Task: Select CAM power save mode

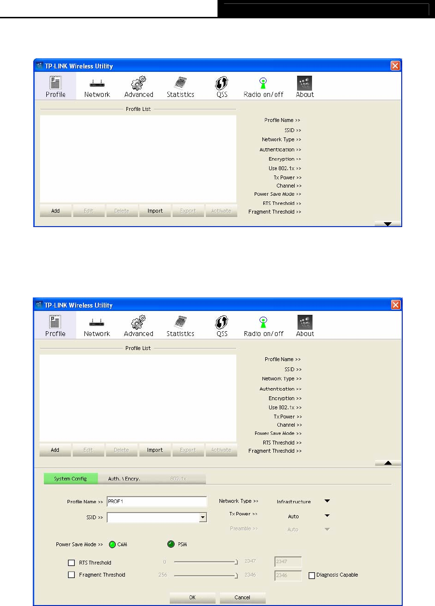Action: coord(112,544)
